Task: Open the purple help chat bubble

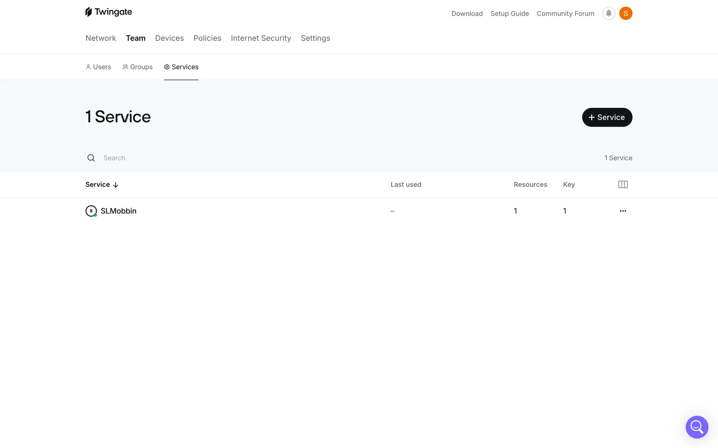Action: tap(697, 427)
